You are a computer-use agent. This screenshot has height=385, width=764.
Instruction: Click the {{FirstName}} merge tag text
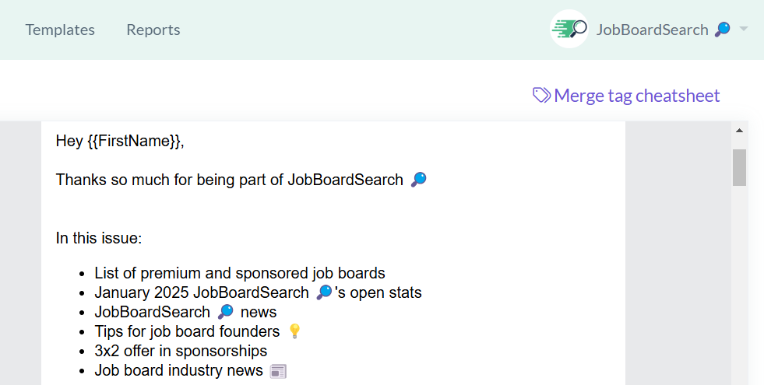click(133, 141)
